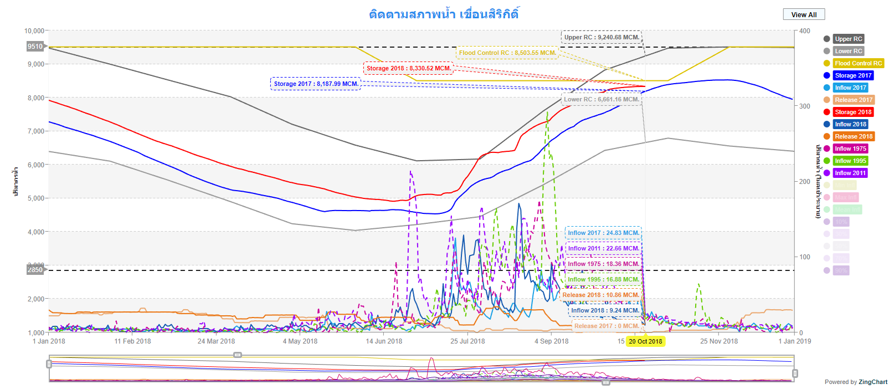This screenshot has width=894, height=389.
Task: Click the yellow Flood Control RC legend marker
Action: 826,63
